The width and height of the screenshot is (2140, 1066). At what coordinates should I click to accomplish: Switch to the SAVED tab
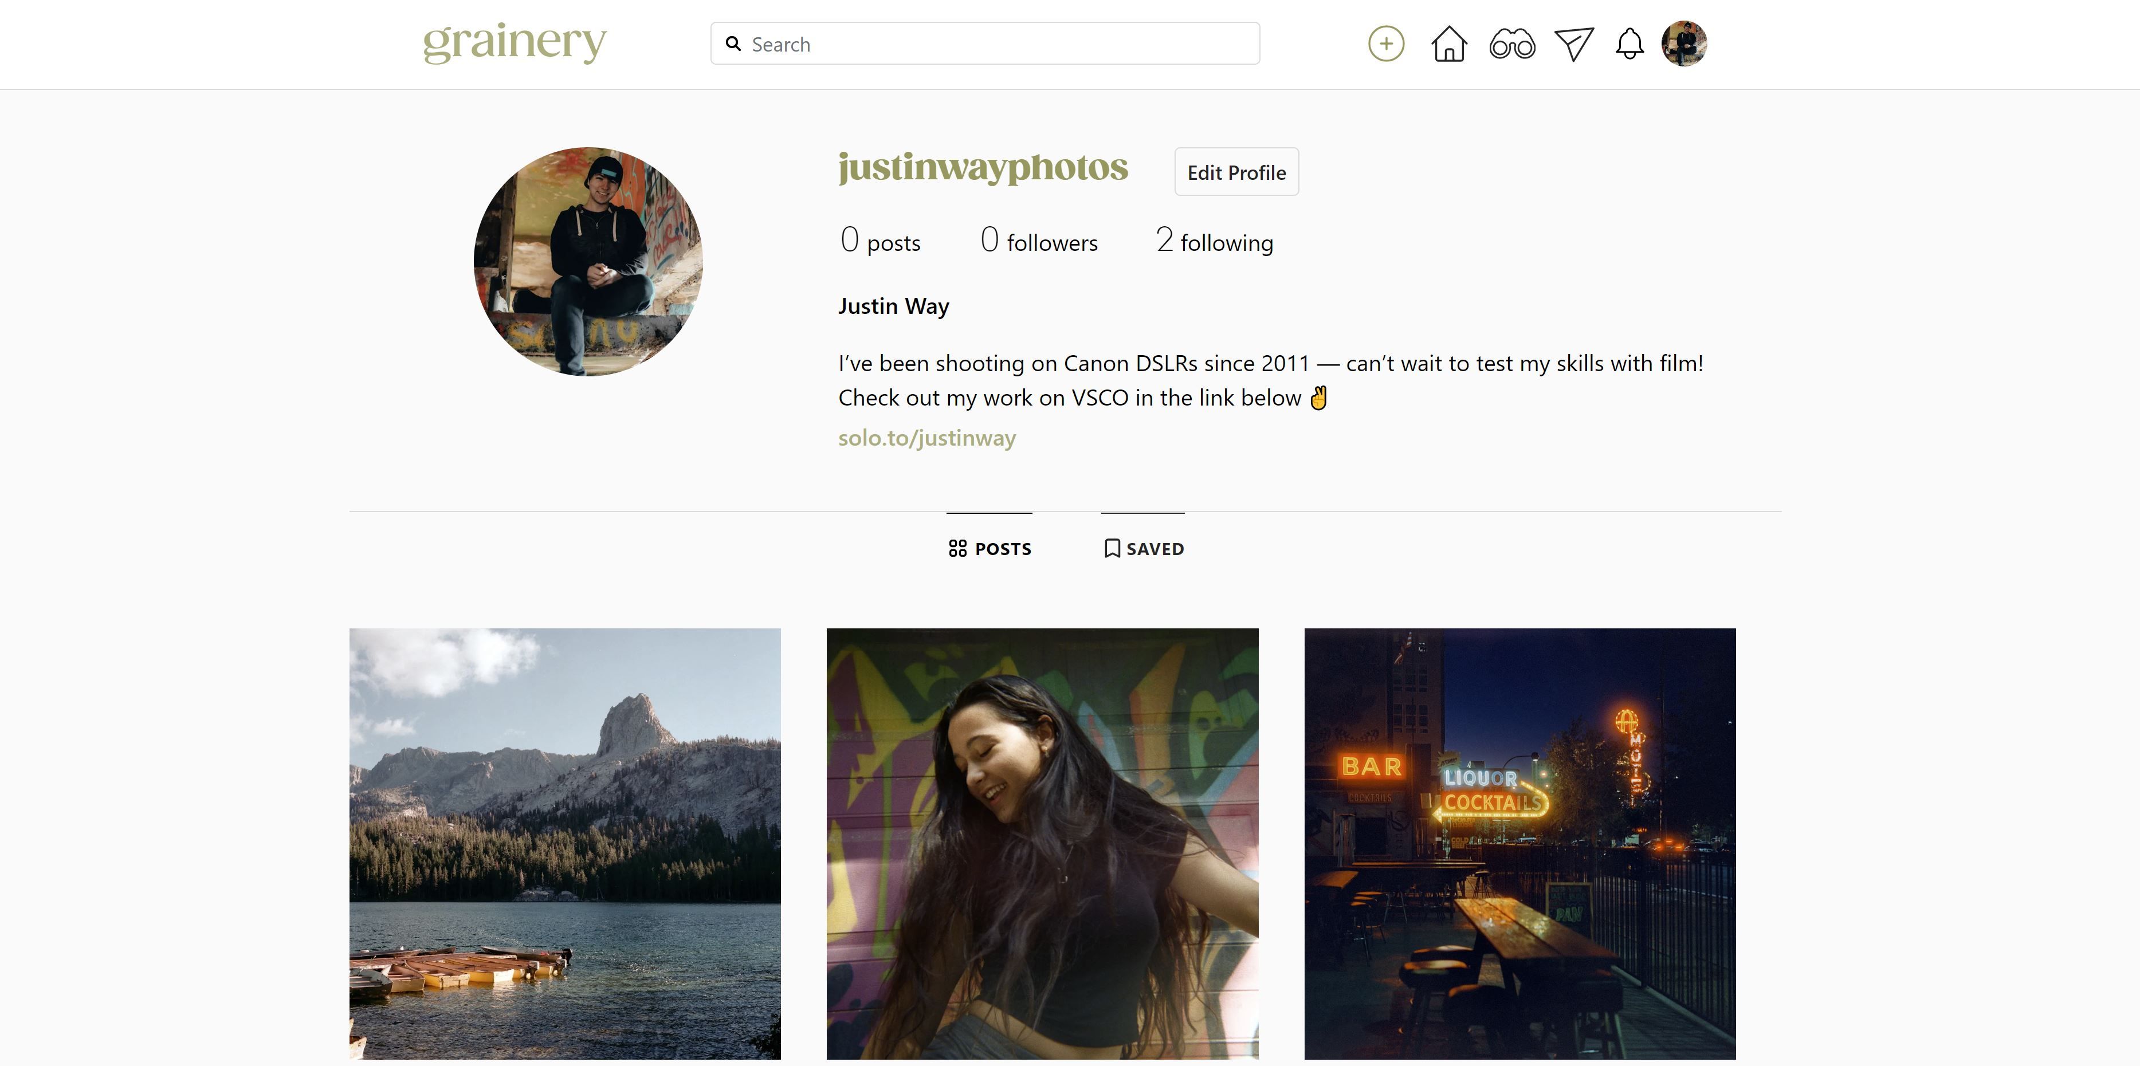[x=1142, y=548]
